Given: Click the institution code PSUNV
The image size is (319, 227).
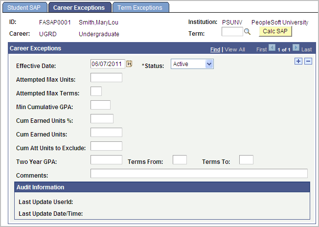Looking at the screenshot, I should (232, 23).
